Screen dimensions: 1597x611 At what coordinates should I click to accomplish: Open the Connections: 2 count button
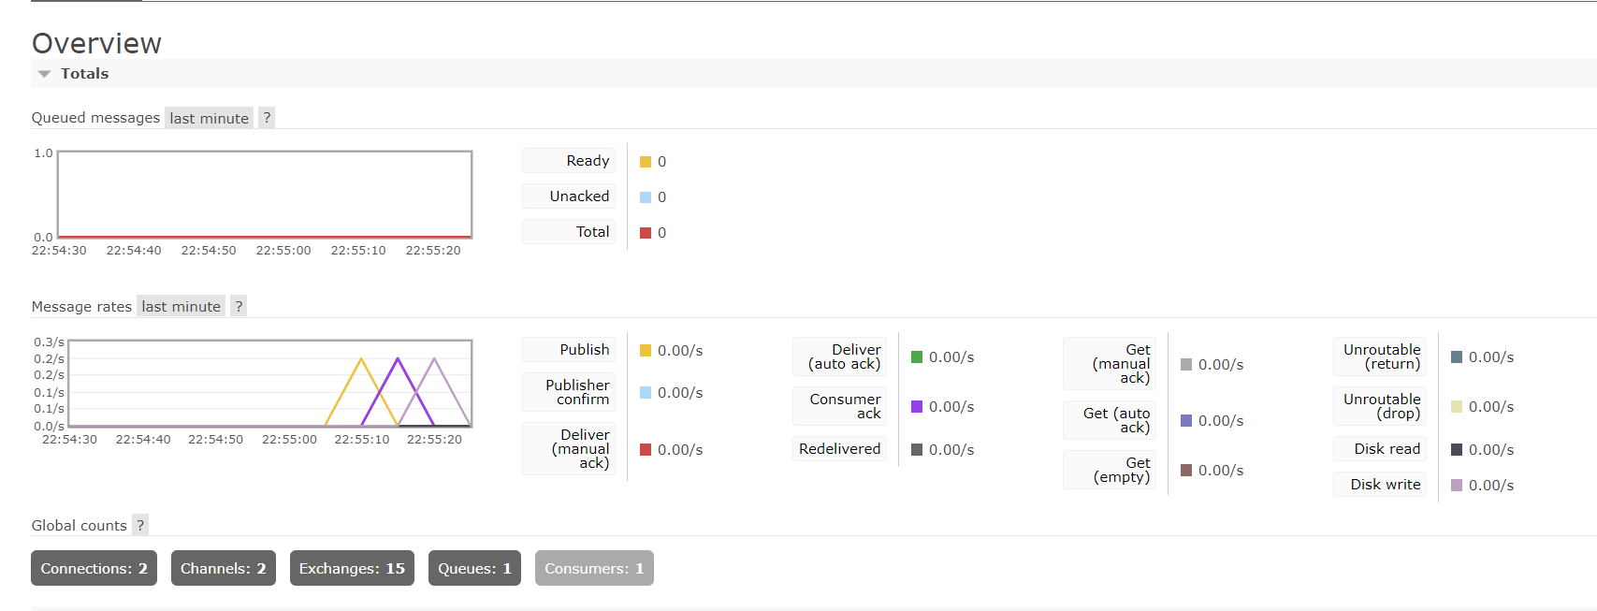tap(94, 568)
